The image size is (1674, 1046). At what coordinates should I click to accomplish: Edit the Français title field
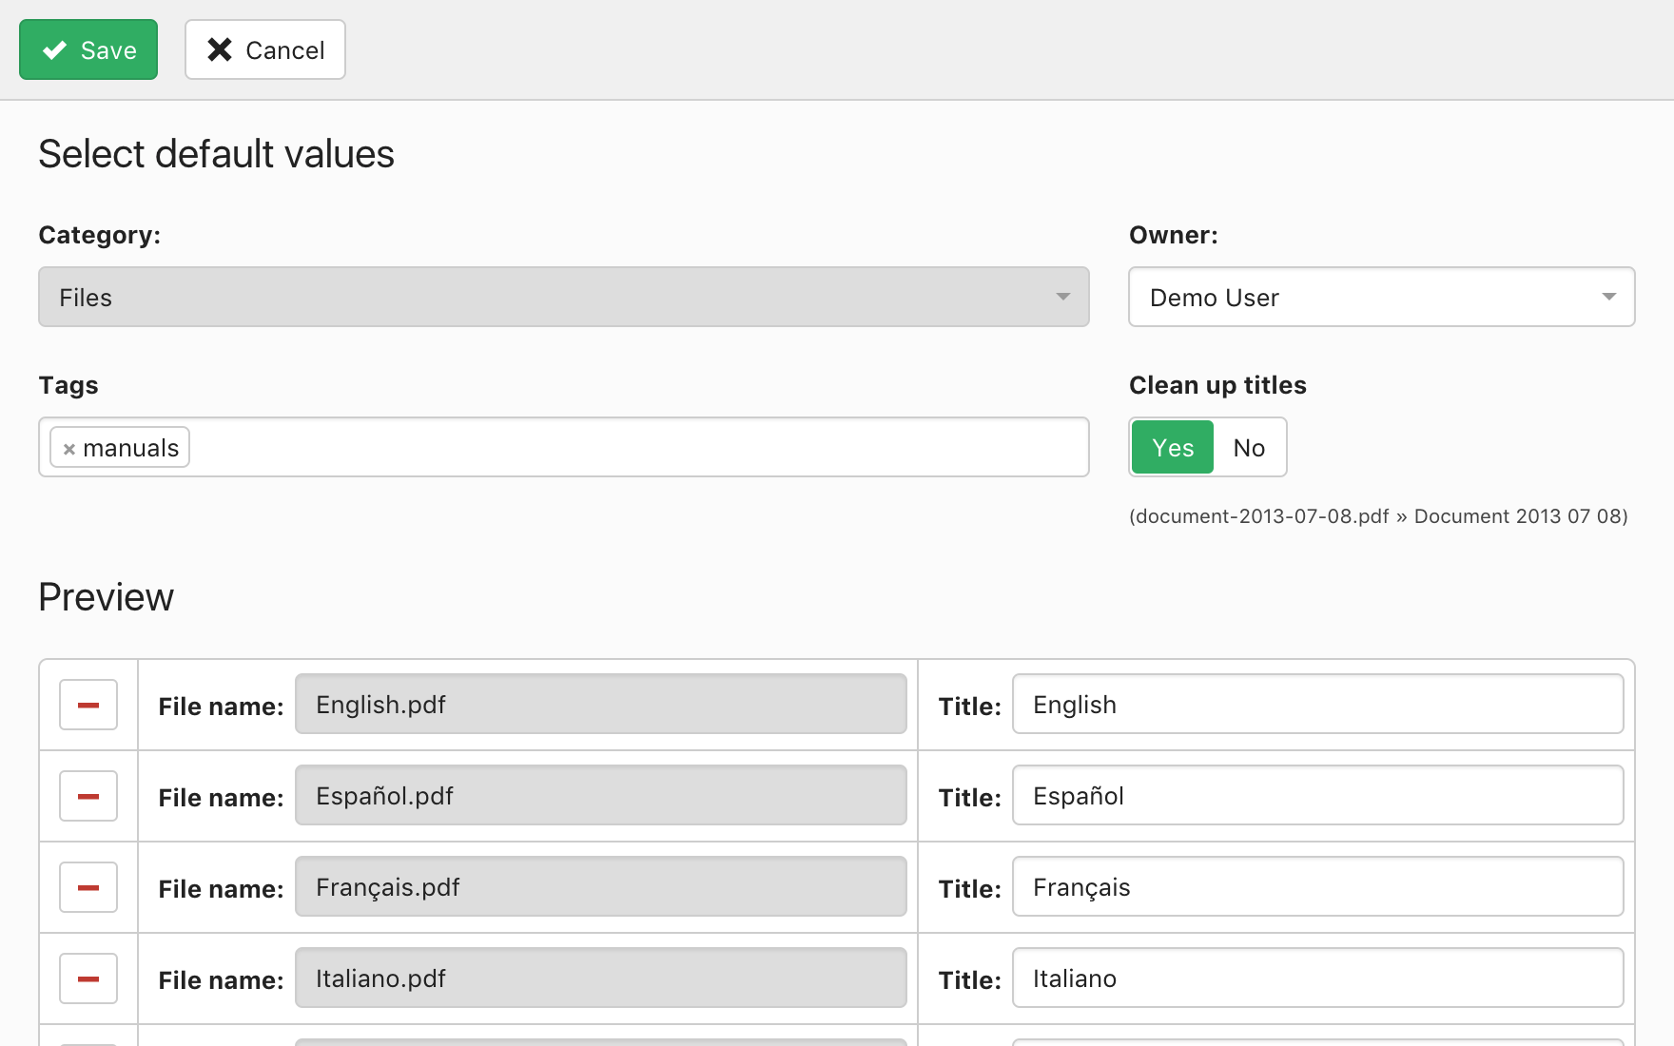(1317, 887)
